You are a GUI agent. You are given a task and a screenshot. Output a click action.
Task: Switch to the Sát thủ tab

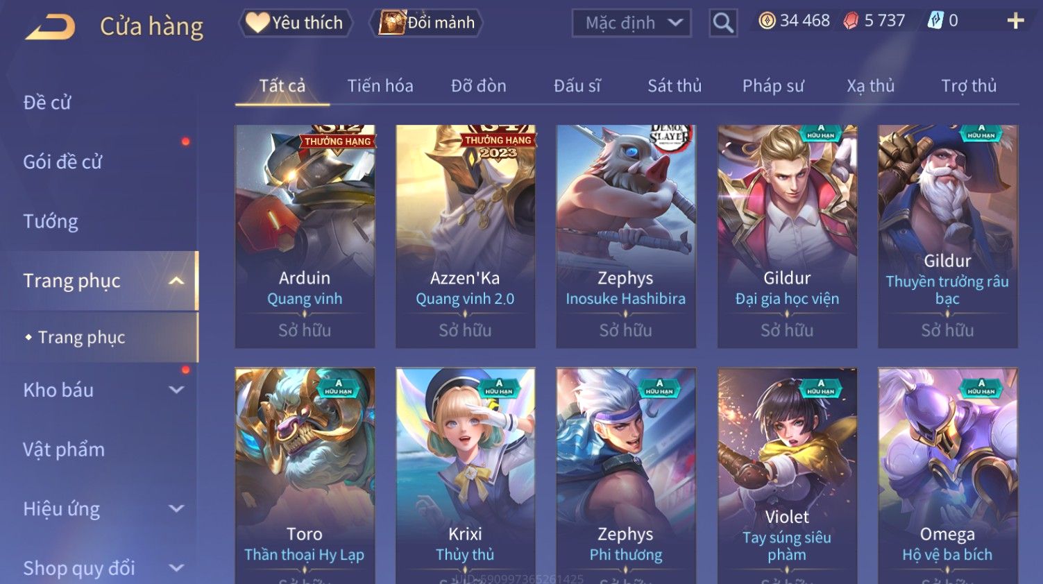point(675,86)
